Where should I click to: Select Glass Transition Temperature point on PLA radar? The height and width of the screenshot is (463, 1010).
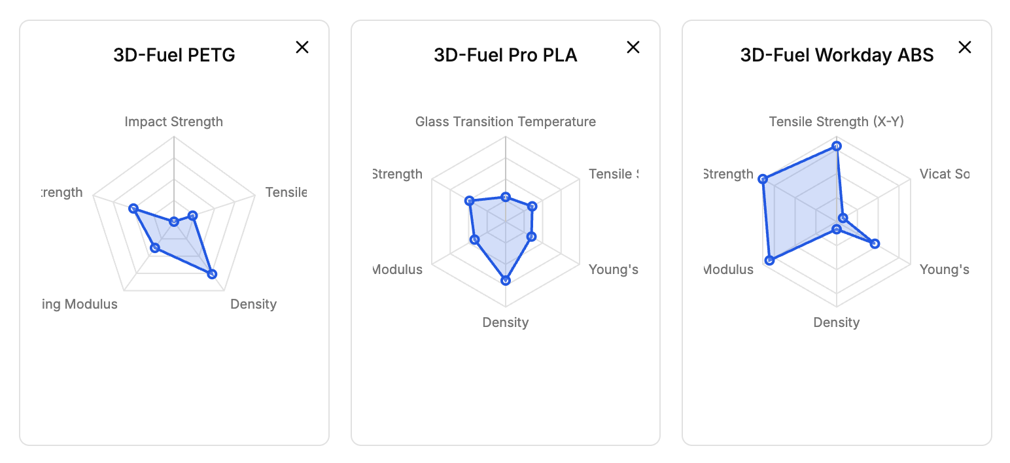point(505,197)
